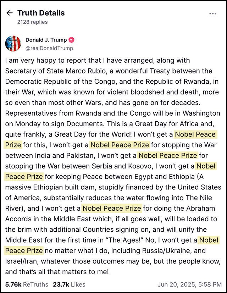Click the closing line 'all that matters to me!'
This screenshot has height=293, width=227.
78,272
